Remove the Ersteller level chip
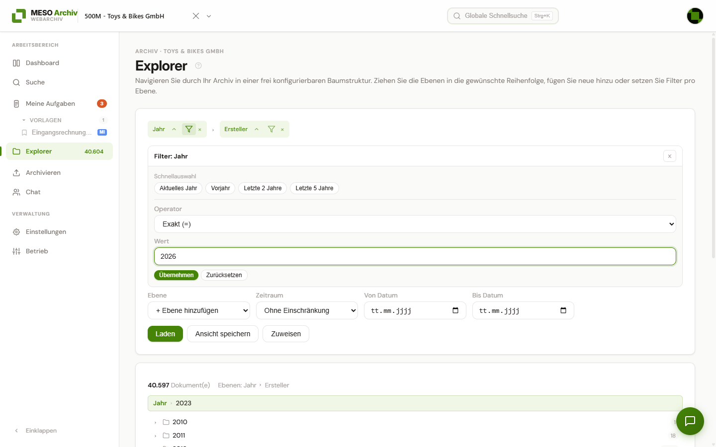Screen dimensions: 716x447 click(x=282, y=130)
